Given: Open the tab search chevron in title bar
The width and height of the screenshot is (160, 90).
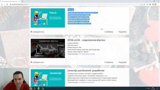Looking at the screenshot, I should (x=146, y=1).
